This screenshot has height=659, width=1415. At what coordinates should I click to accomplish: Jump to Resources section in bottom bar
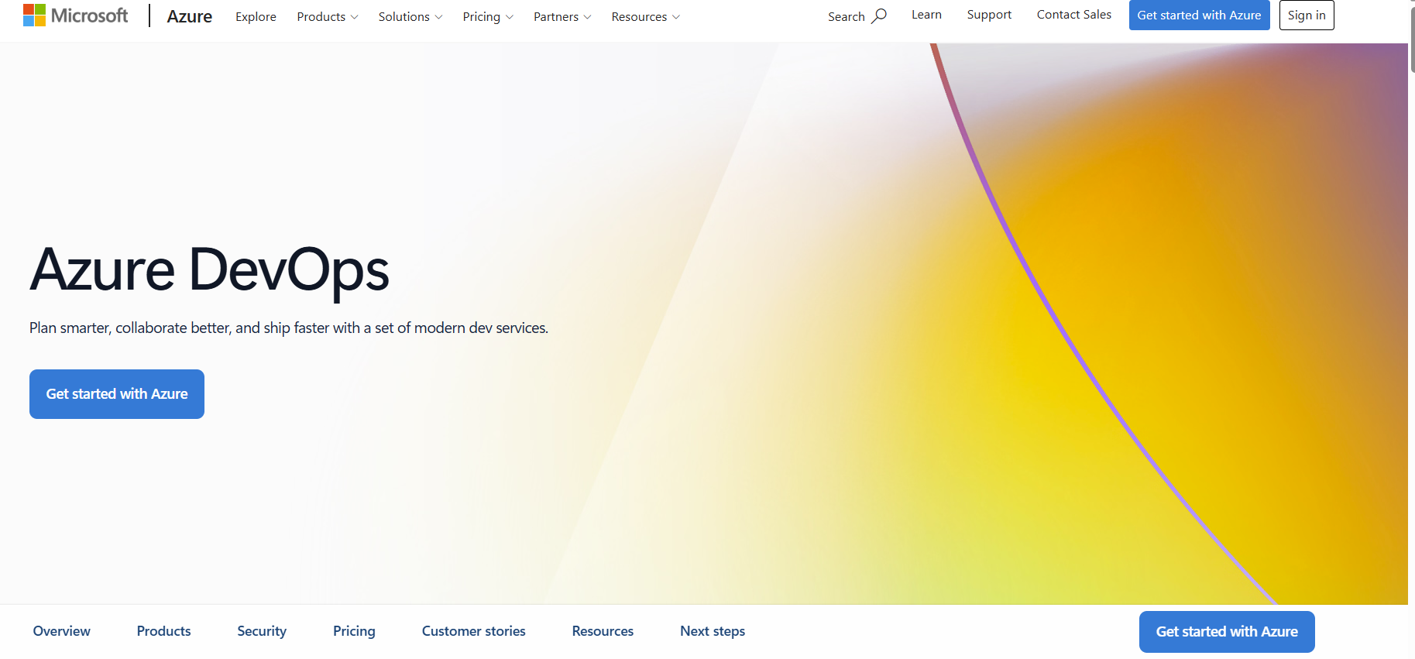[x=603, y=631]
